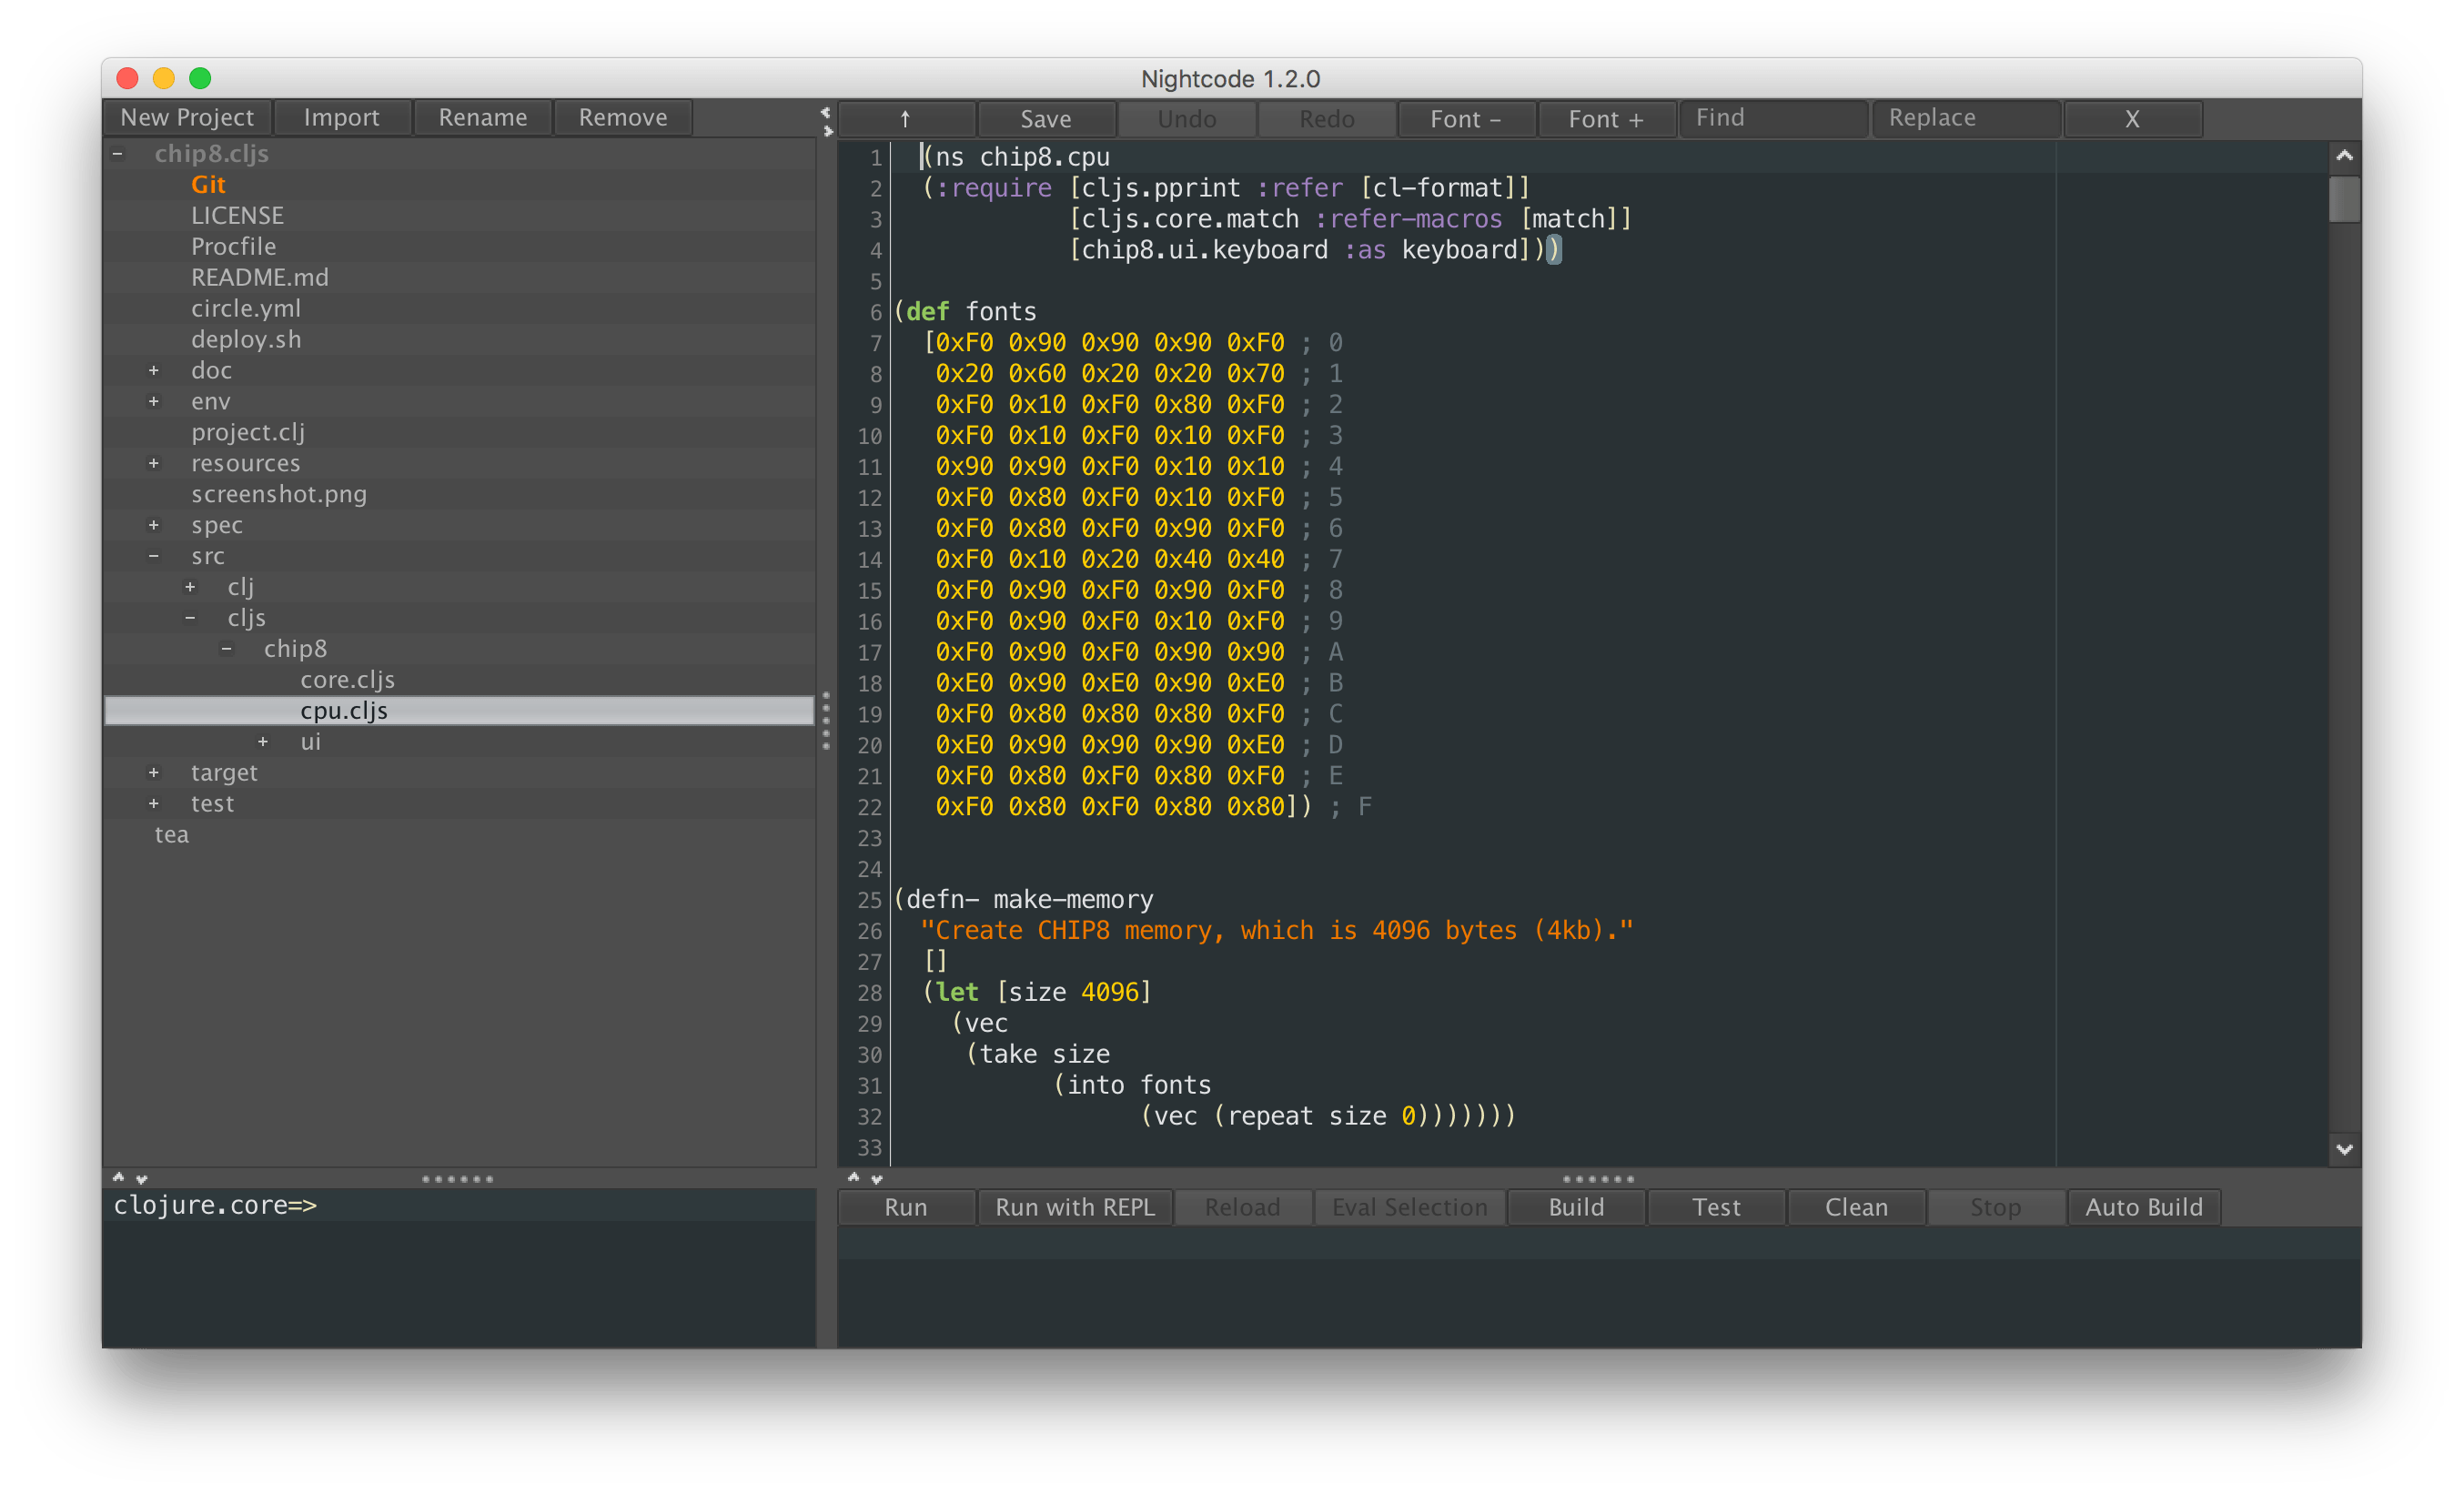2464x1494 pixels.
Task: Click the editor vertical scrollbar thumb
Action: pyautogui.click(x=2344, y=199)
